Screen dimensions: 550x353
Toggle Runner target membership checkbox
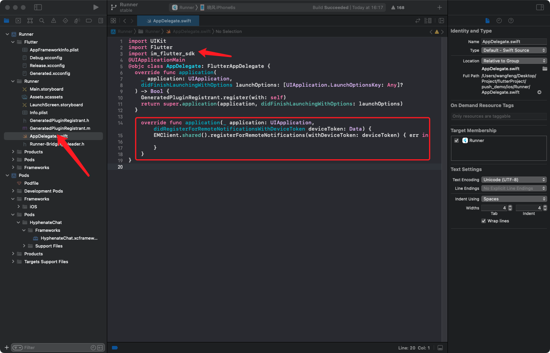pos(456,140)
